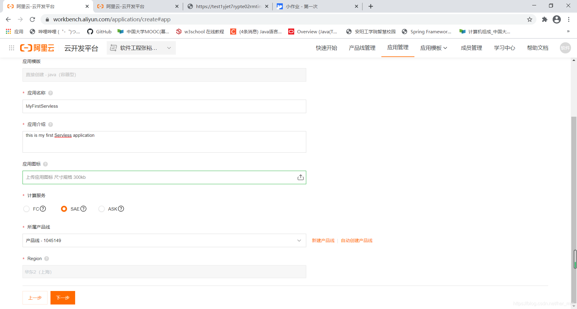The width and height of the screenshot is (577, 309).
Task: Open the Chrome three-dot menu
Action: (x=569, y=19)
